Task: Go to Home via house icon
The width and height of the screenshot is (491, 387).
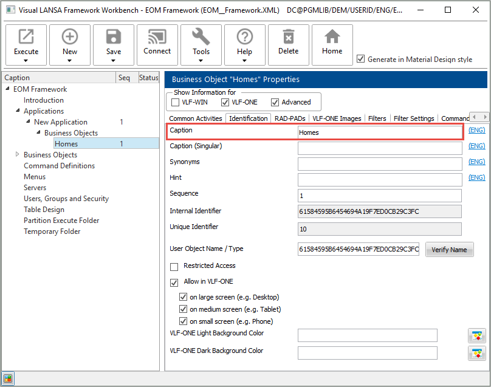Action: (x=332, y=36)
